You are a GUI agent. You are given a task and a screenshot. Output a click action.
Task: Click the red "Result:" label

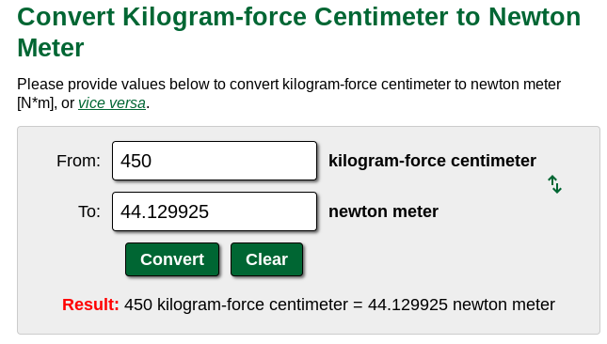pyautogui.click(x=90, y=305)
